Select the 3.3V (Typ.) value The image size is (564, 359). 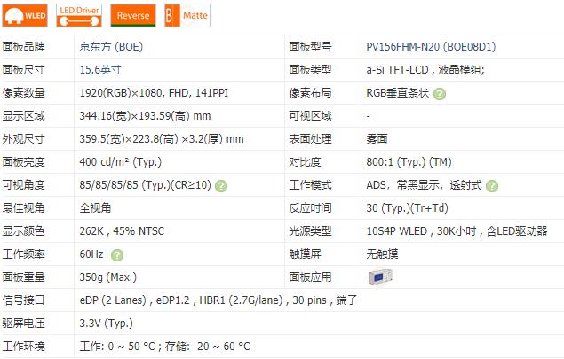click(x=107, y=323)
